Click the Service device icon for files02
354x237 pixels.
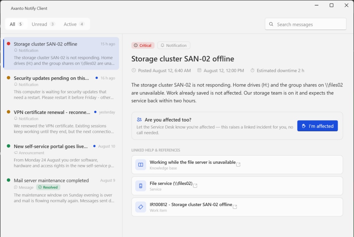[141, 186]
